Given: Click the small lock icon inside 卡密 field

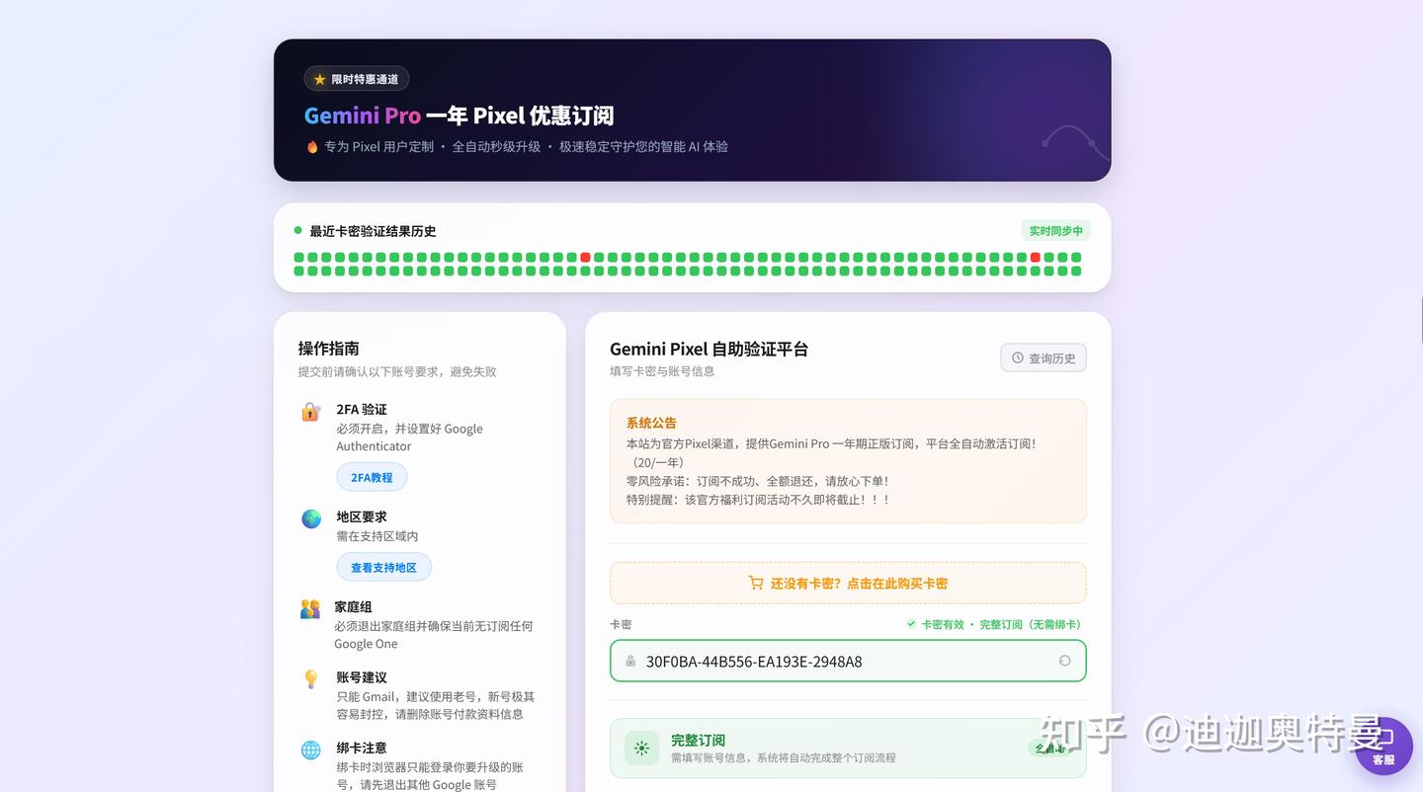Looking at the screenshot, I should click(630, 661).
